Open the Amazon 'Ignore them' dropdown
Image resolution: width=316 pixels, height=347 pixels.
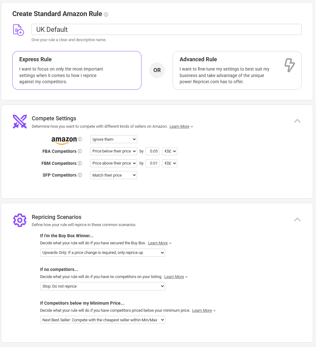[x=113, y=139]
